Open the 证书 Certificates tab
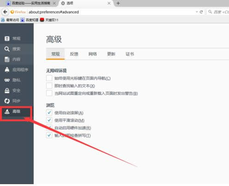This screenshot has width=229, height=186. click(130, 54)
